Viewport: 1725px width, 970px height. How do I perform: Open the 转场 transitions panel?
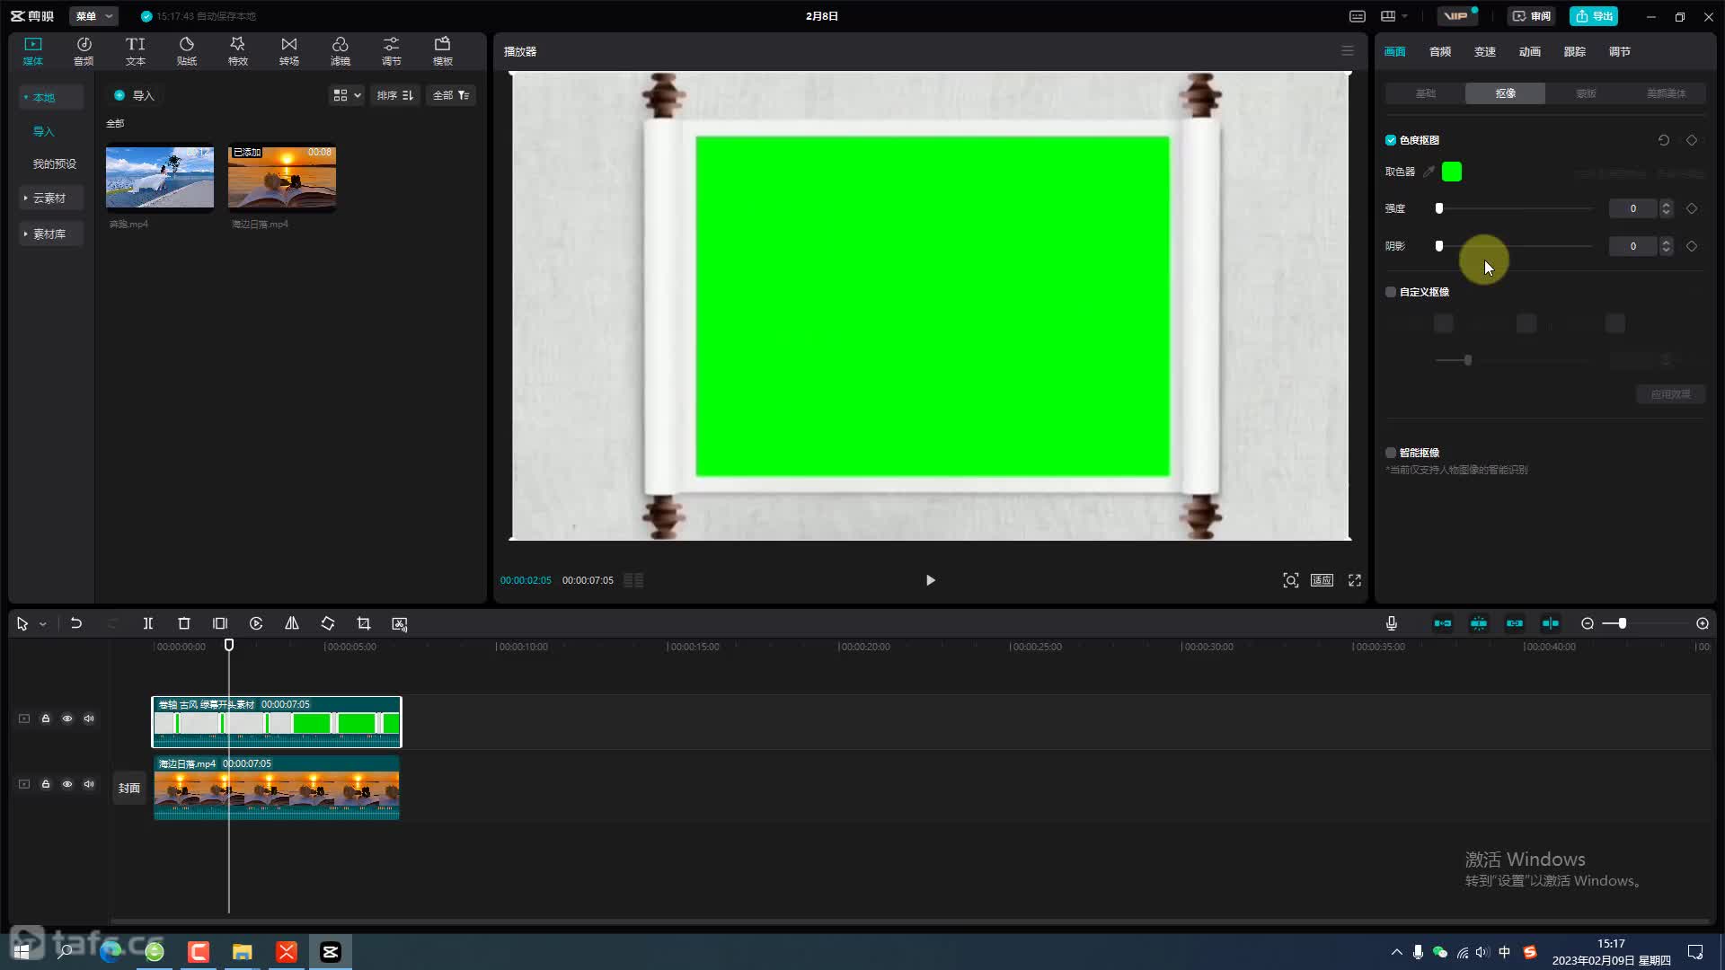coord(289,50)
